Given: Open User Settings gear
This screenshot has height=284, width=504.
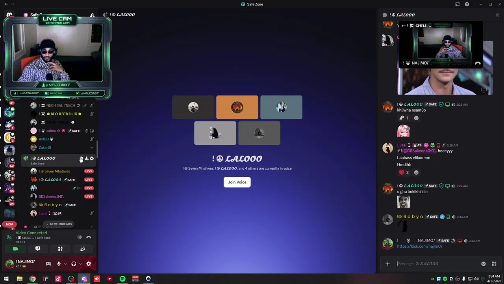Looking at the screenshot, I should [x=89, y=264].
